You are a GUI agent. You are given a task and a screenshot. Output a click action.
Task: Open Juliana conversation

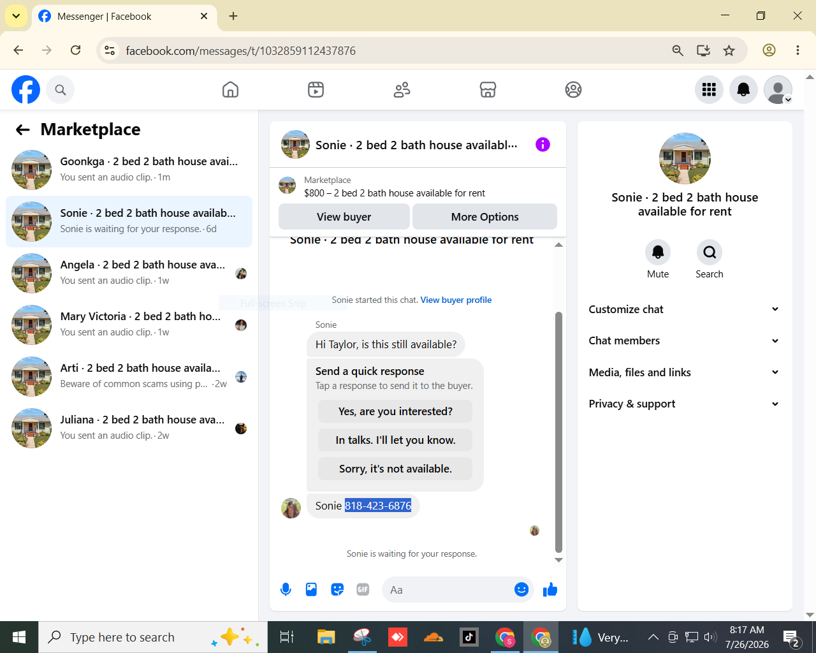pyautogui.click(x=129, y=428)
